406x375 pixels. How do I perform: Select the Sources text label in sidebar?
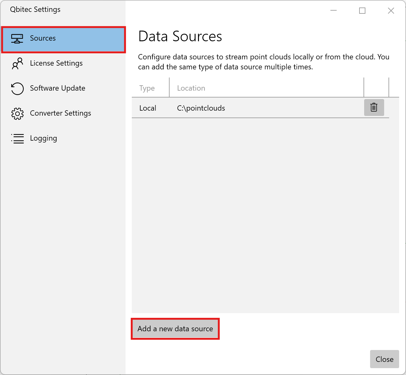click(43, 38)
